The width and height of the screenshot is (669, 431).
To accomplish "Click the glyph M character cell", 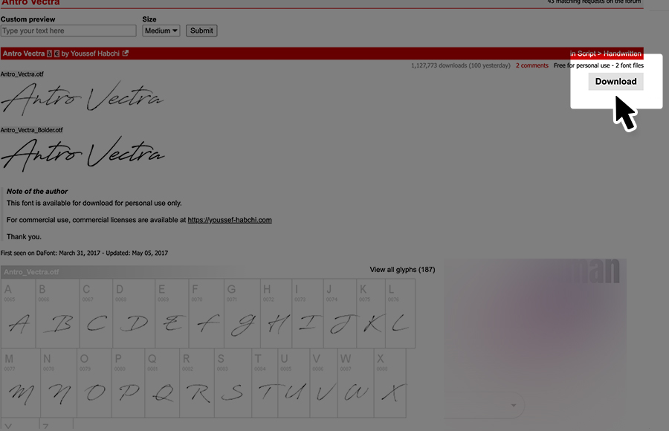I will click(20, 383).
